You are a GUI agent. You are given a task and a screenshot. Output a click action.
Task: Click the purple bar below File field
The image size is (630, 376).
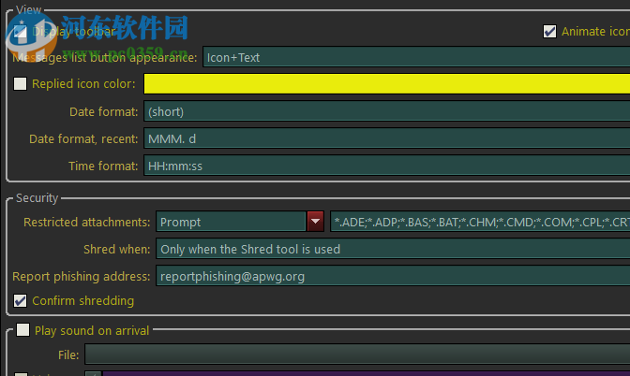(366, 373)
